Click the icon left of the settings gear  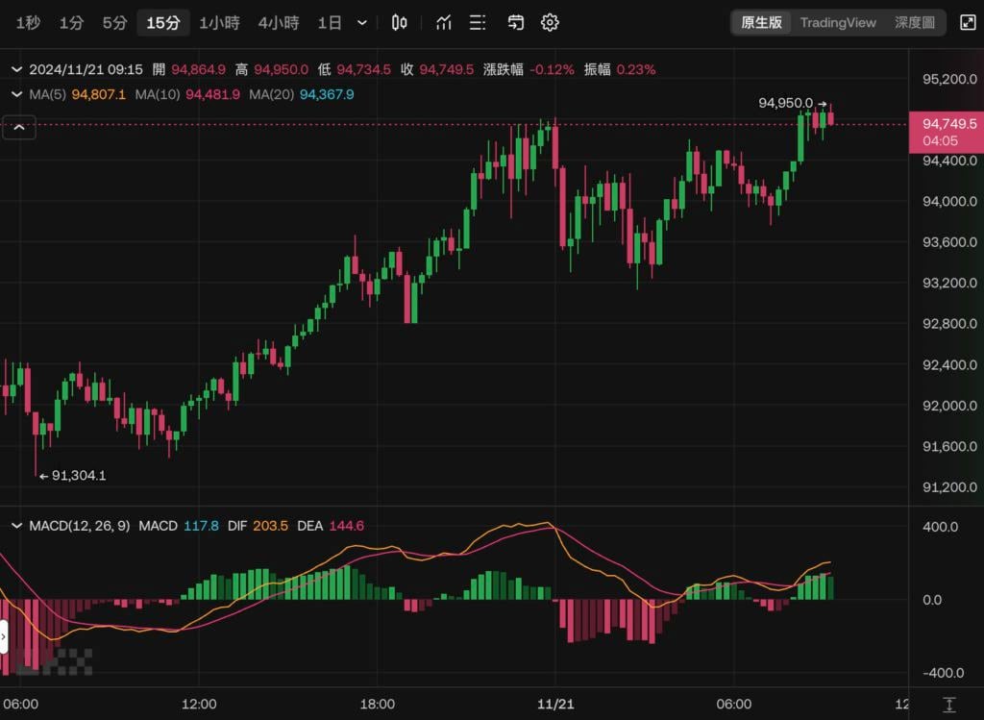click(x=516, y=23)
